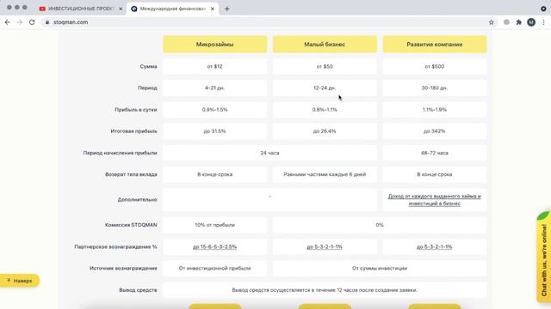Click the 0.9%-1.5% daily profit cell
Image resolution: width=551 pixels, height=309 pixels.
214,110
